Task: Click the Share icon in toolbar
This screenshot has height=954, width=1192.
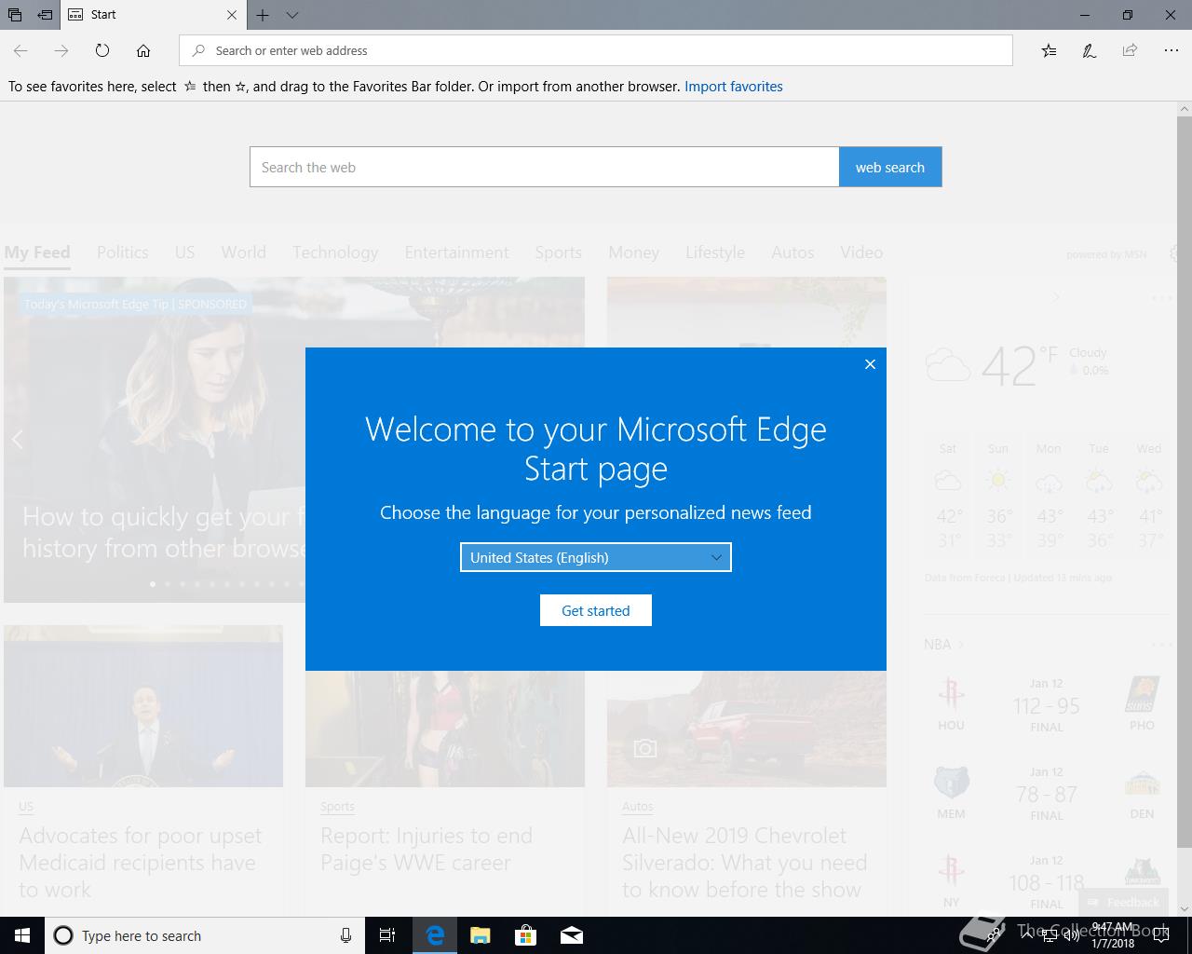Action: pos(1130,50)
